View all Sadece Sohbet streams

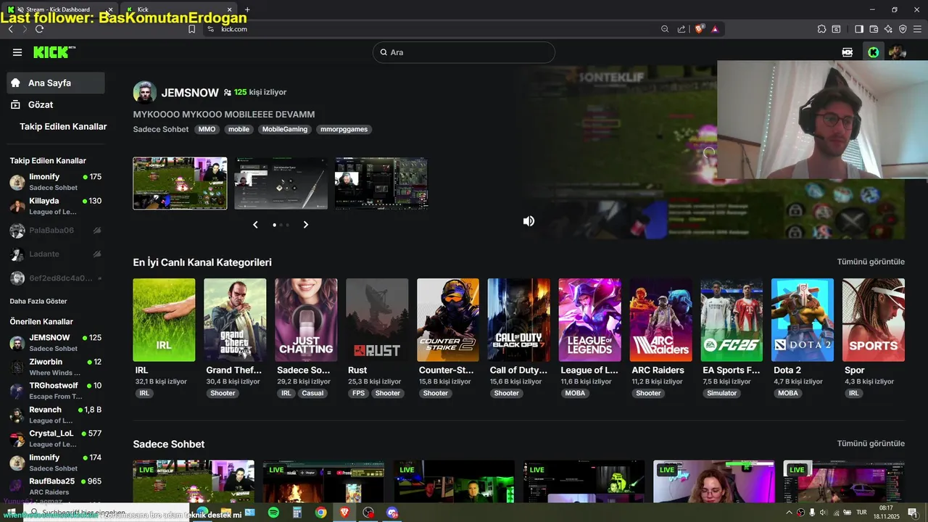[871, 444]
